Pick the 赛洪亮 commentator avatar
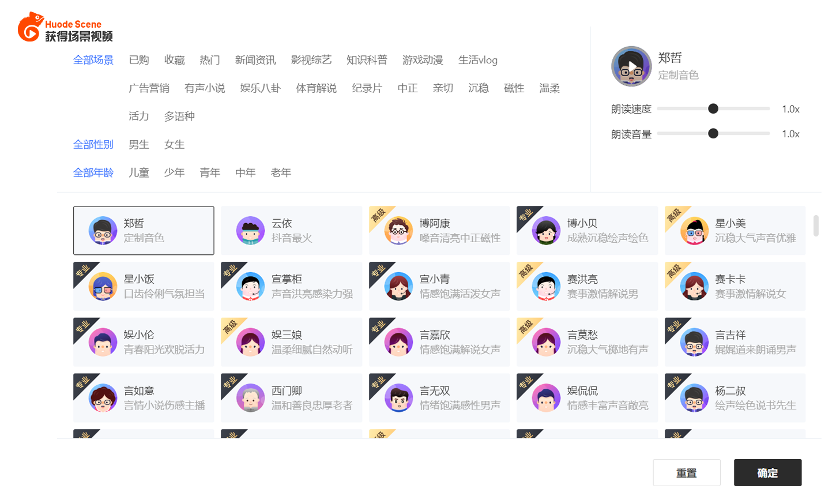 (x=546, y=287)
